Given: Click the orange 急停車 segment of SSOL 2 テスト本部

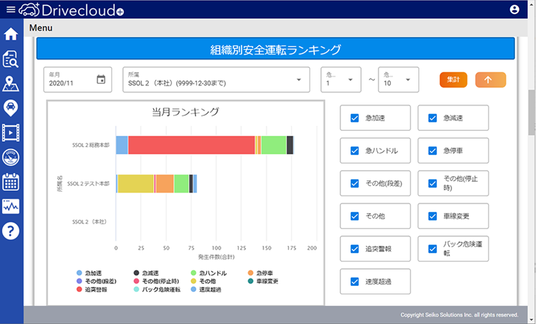Looking at the screenshot, I should [x=165, y=183].
